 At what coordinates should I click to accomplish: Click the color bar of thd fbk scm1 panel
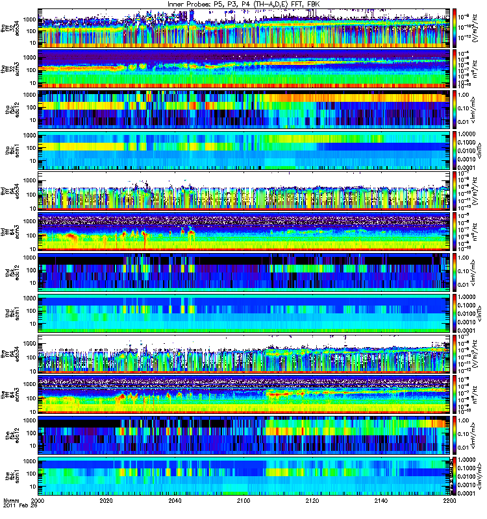click(455, 313)
